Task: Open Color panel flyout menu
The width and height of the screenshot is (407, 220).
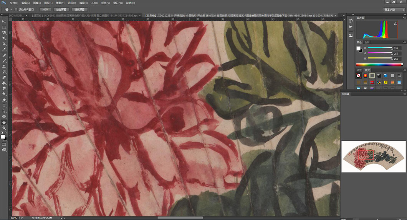Action: 404,42
